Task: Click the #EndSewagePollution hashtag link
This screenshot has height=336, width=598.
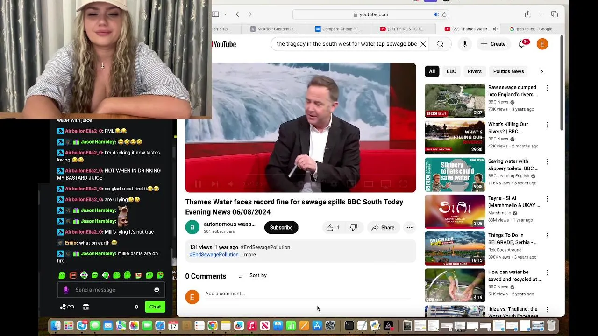Action: (x=214, y=255)
